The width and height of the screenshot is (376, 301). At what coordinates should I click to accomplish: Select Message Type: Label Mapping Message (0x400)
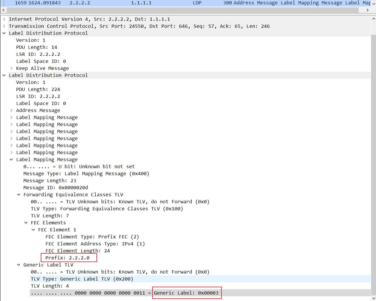[86, 173]
